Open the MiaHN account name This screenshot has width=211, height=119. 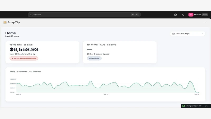tap(197, 15)
